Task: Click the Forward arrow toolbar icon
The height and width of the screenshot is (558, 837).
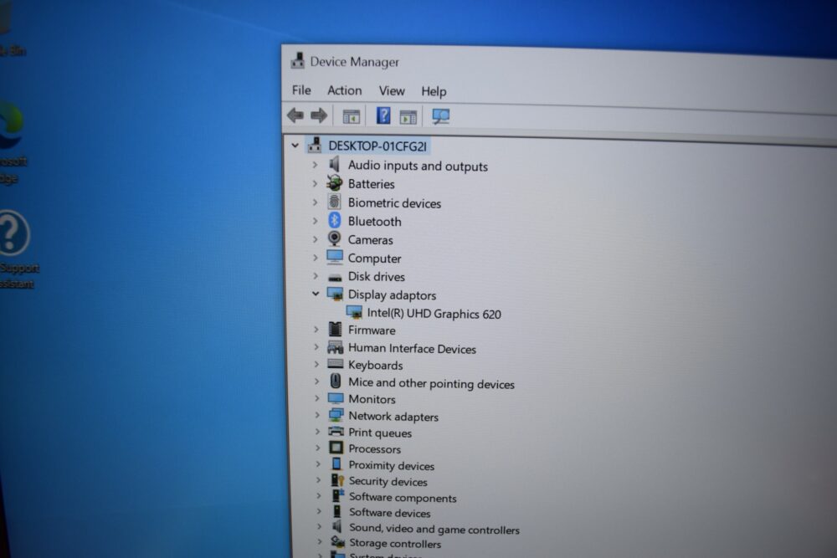Action: point(319,115)
